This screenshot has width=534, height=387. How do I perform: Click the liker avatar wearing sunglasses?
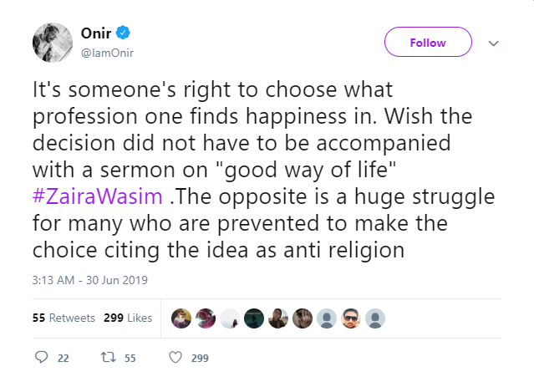pyautogui.click(x=352, y=318)
